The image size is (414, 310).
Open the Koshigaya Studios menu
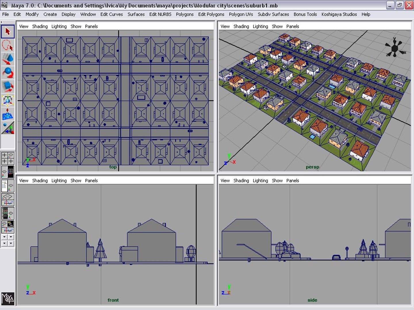[339, 14]
